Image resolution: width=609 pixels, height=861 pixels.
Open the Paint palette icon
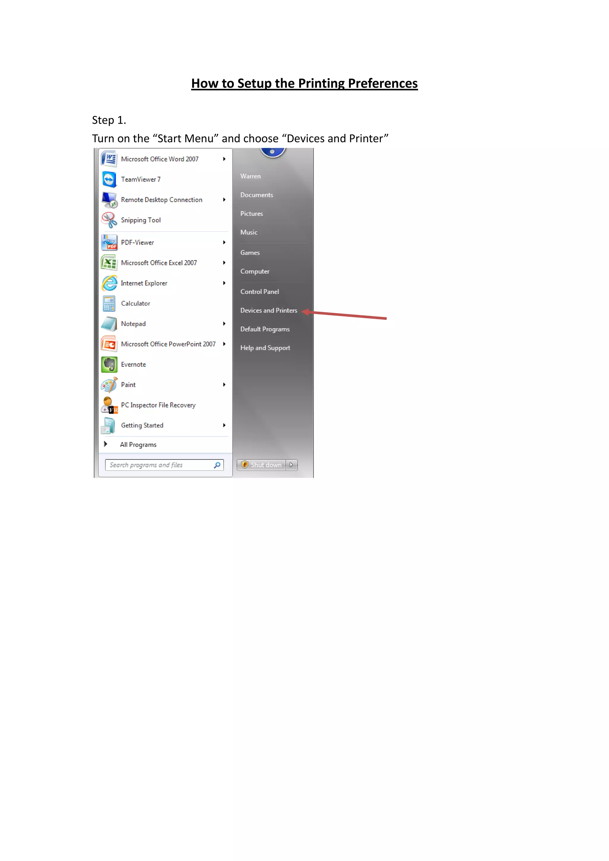click(x=109, y=385)
